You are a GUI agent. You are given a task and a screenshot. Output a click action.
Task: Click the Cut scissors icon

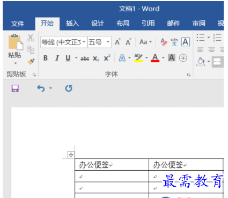point(31,38)
